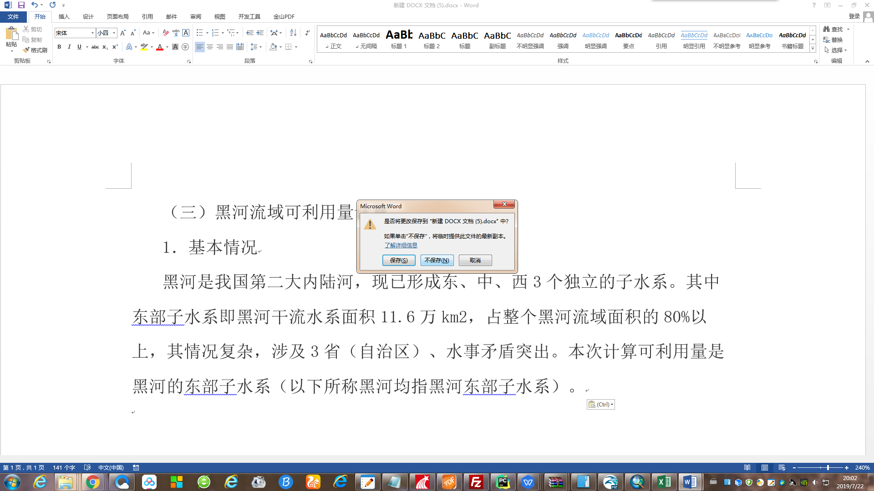Click the Clear Formatting eraser icon
The image size is (874, 491).
(x=166, y=33)
